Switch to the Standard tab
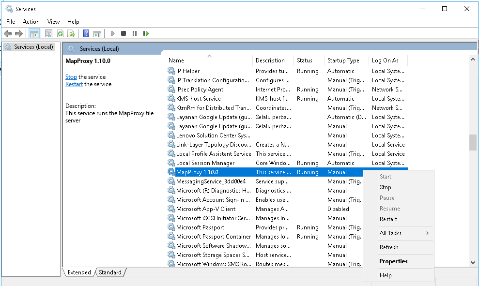479x286 pixels. click(x=110, y=272)
